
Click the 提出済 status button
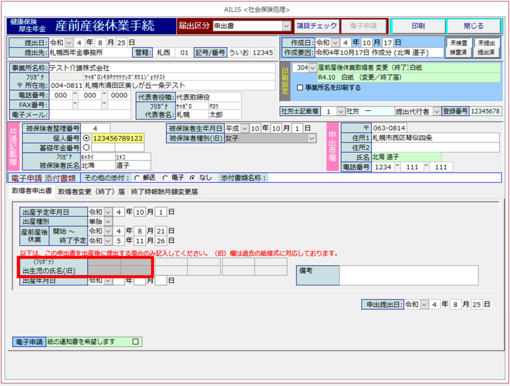pyautogui.click(x=486, y=52)
